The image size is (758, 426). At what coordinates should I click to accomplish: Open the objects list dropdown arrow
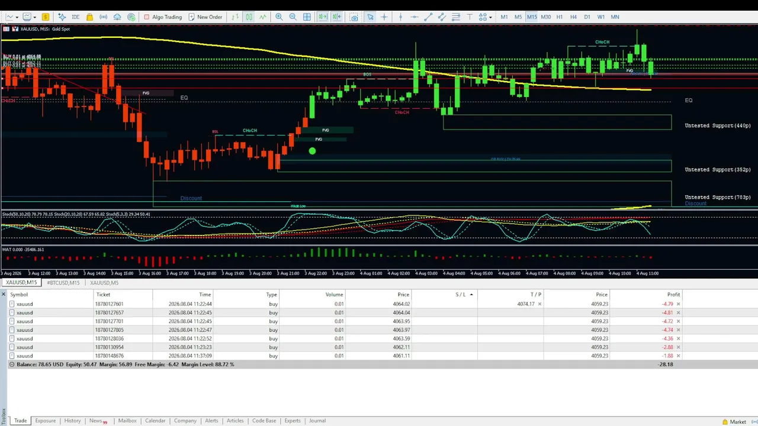[x=490, y=17]
